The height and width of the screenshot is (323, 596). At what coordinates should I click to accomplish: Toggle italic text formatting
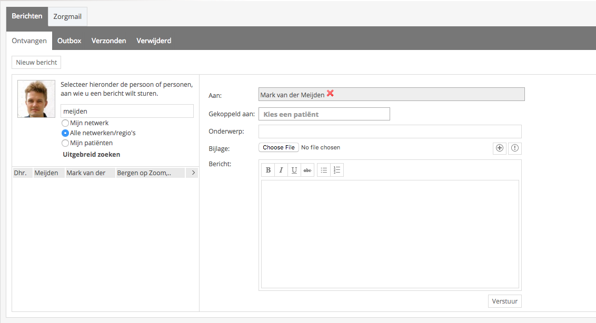[x=281, y=170]
